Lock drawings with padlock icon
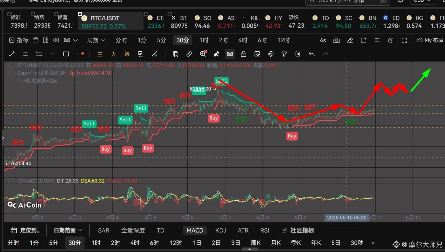This screenshot has height=252, width=445. tap(244, 54)
